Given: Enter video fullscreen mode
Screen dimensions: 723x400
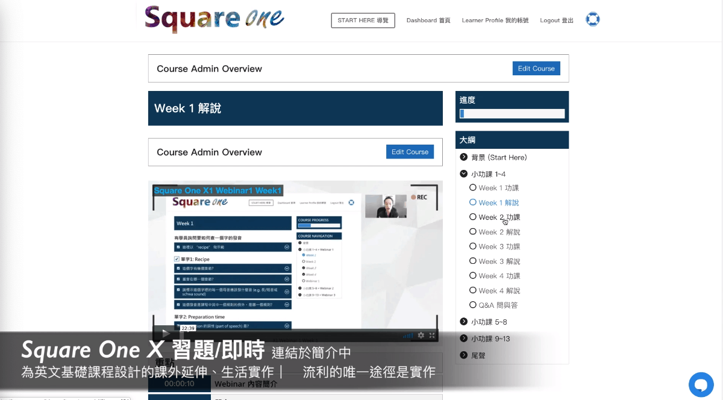Looking at the screenshot, I should point(432,335).
